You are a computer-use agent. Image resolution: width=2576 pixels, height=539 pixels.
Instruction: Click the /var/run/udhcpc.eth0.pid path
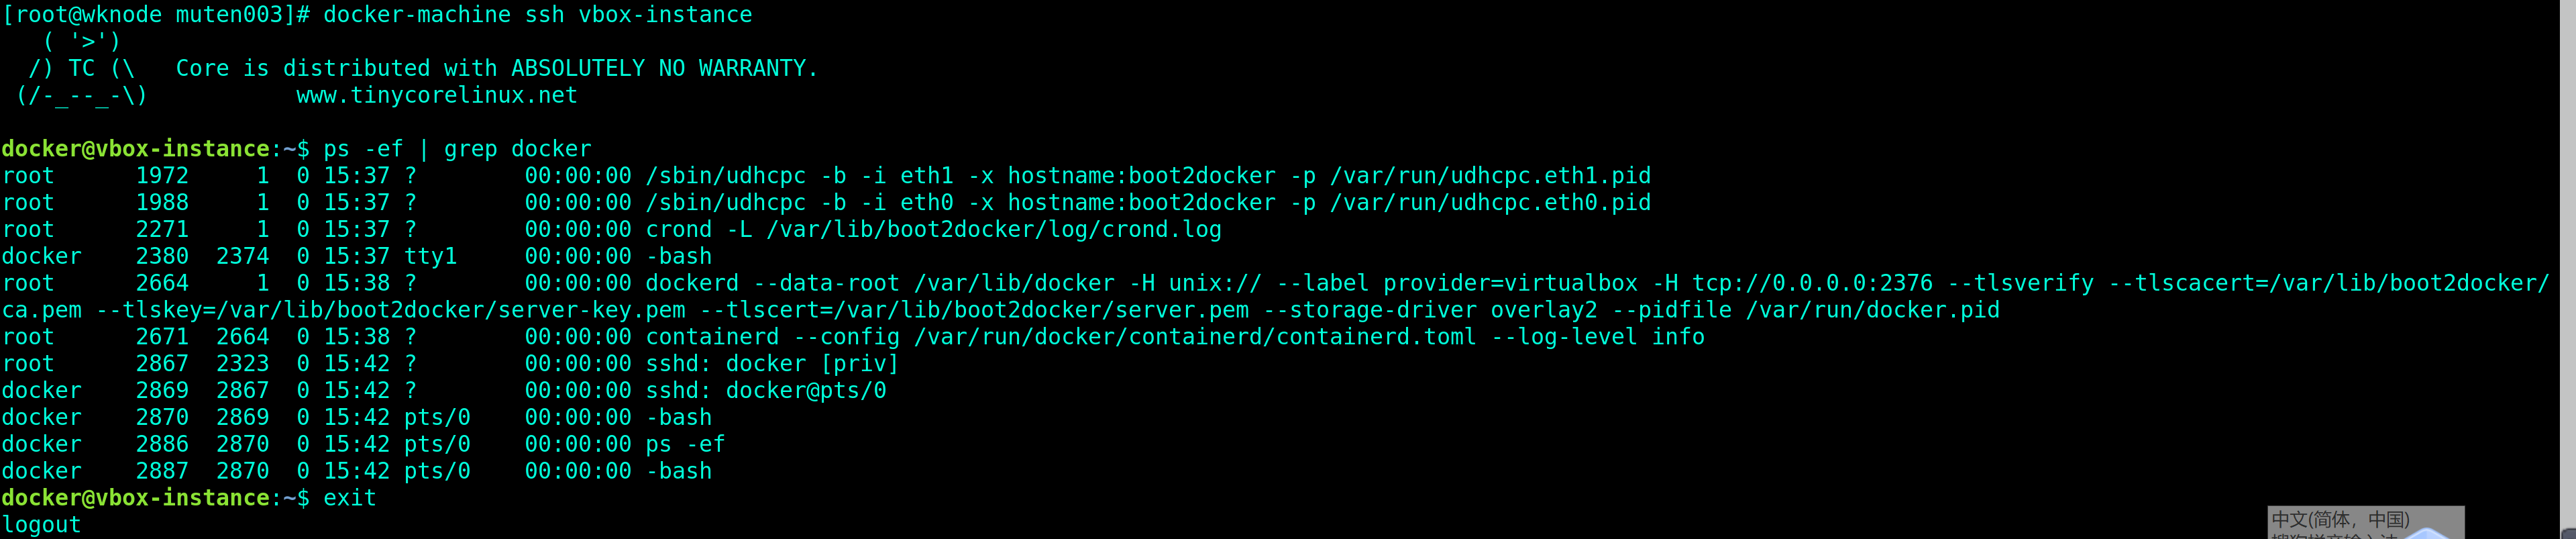tap(1489, 203)
